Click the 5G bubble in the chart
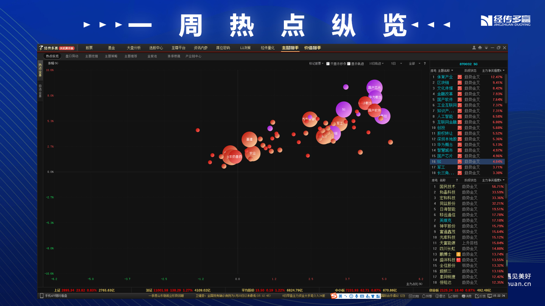The height and width of the screenshot is (306, 545). 344,110
